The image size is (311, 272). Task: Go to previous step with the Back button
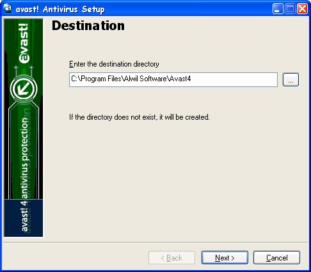(x=171, y=258)
